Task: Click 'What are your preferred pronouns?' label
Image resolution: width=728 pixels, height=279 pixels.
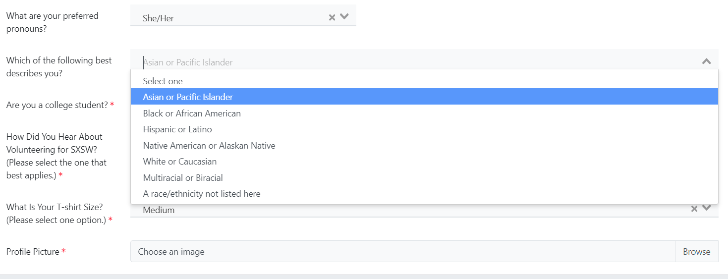Action: coord(52,22)
